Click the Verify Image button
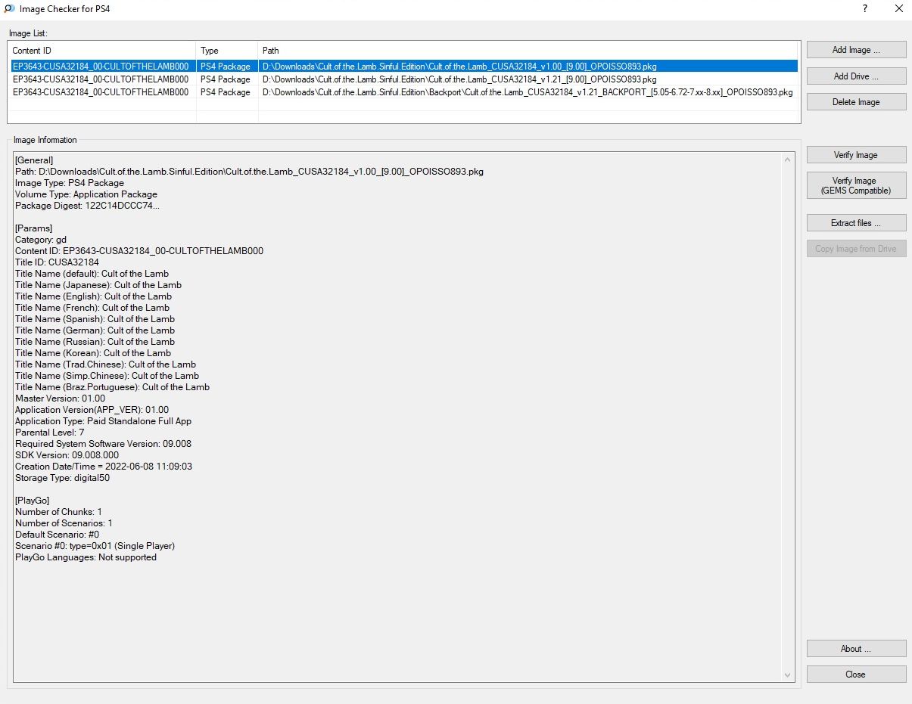The height and width of the screenshot is (704, 912). tap(856, 155)
